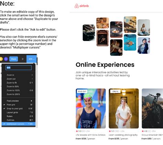The width and height of the screenshot is (163, 145).
Task: Open the bride wedding photography card image
Action: click(x=124, y=108)
